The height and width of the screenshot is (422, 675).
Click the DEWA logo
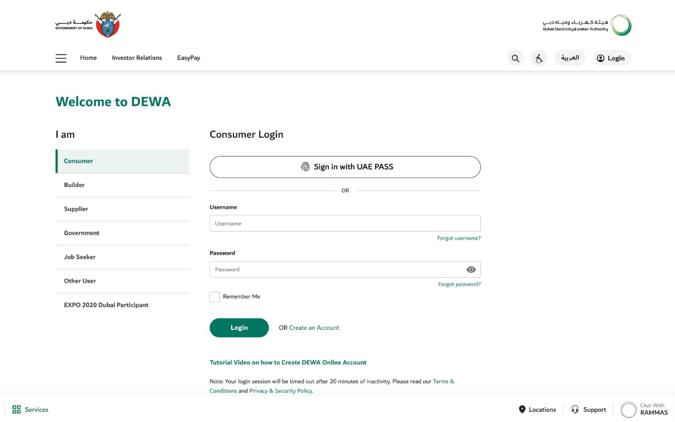coord(586,25)
